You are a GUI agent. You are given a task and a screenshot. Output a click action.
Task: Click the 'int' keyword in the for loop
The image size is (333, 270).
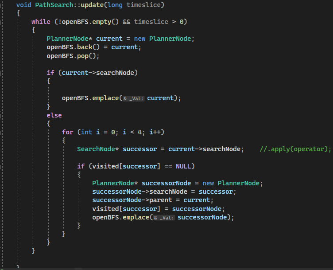point(86,132)
